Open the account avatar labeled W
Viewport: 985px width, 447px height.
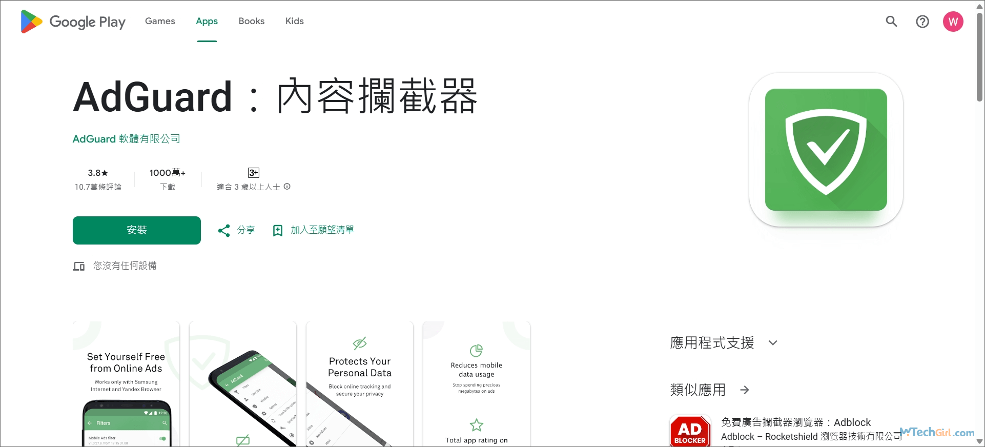coord(953,22)
